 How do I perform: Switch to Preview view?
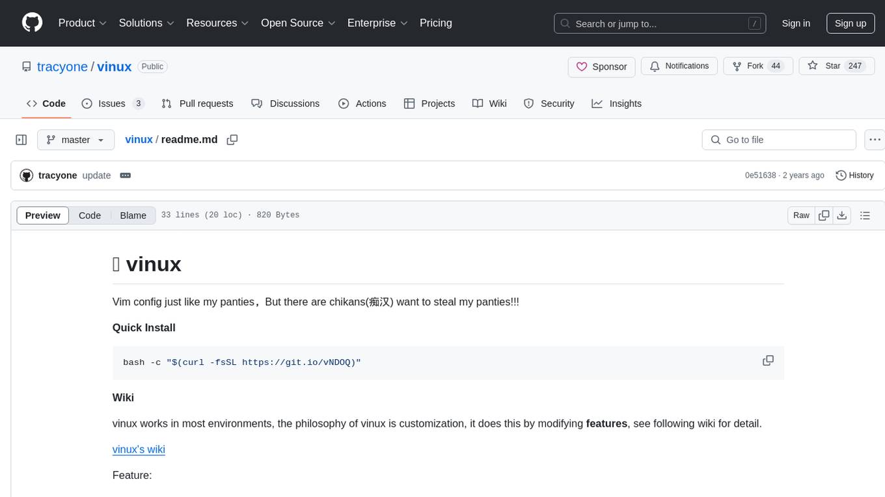coord(43,215)
